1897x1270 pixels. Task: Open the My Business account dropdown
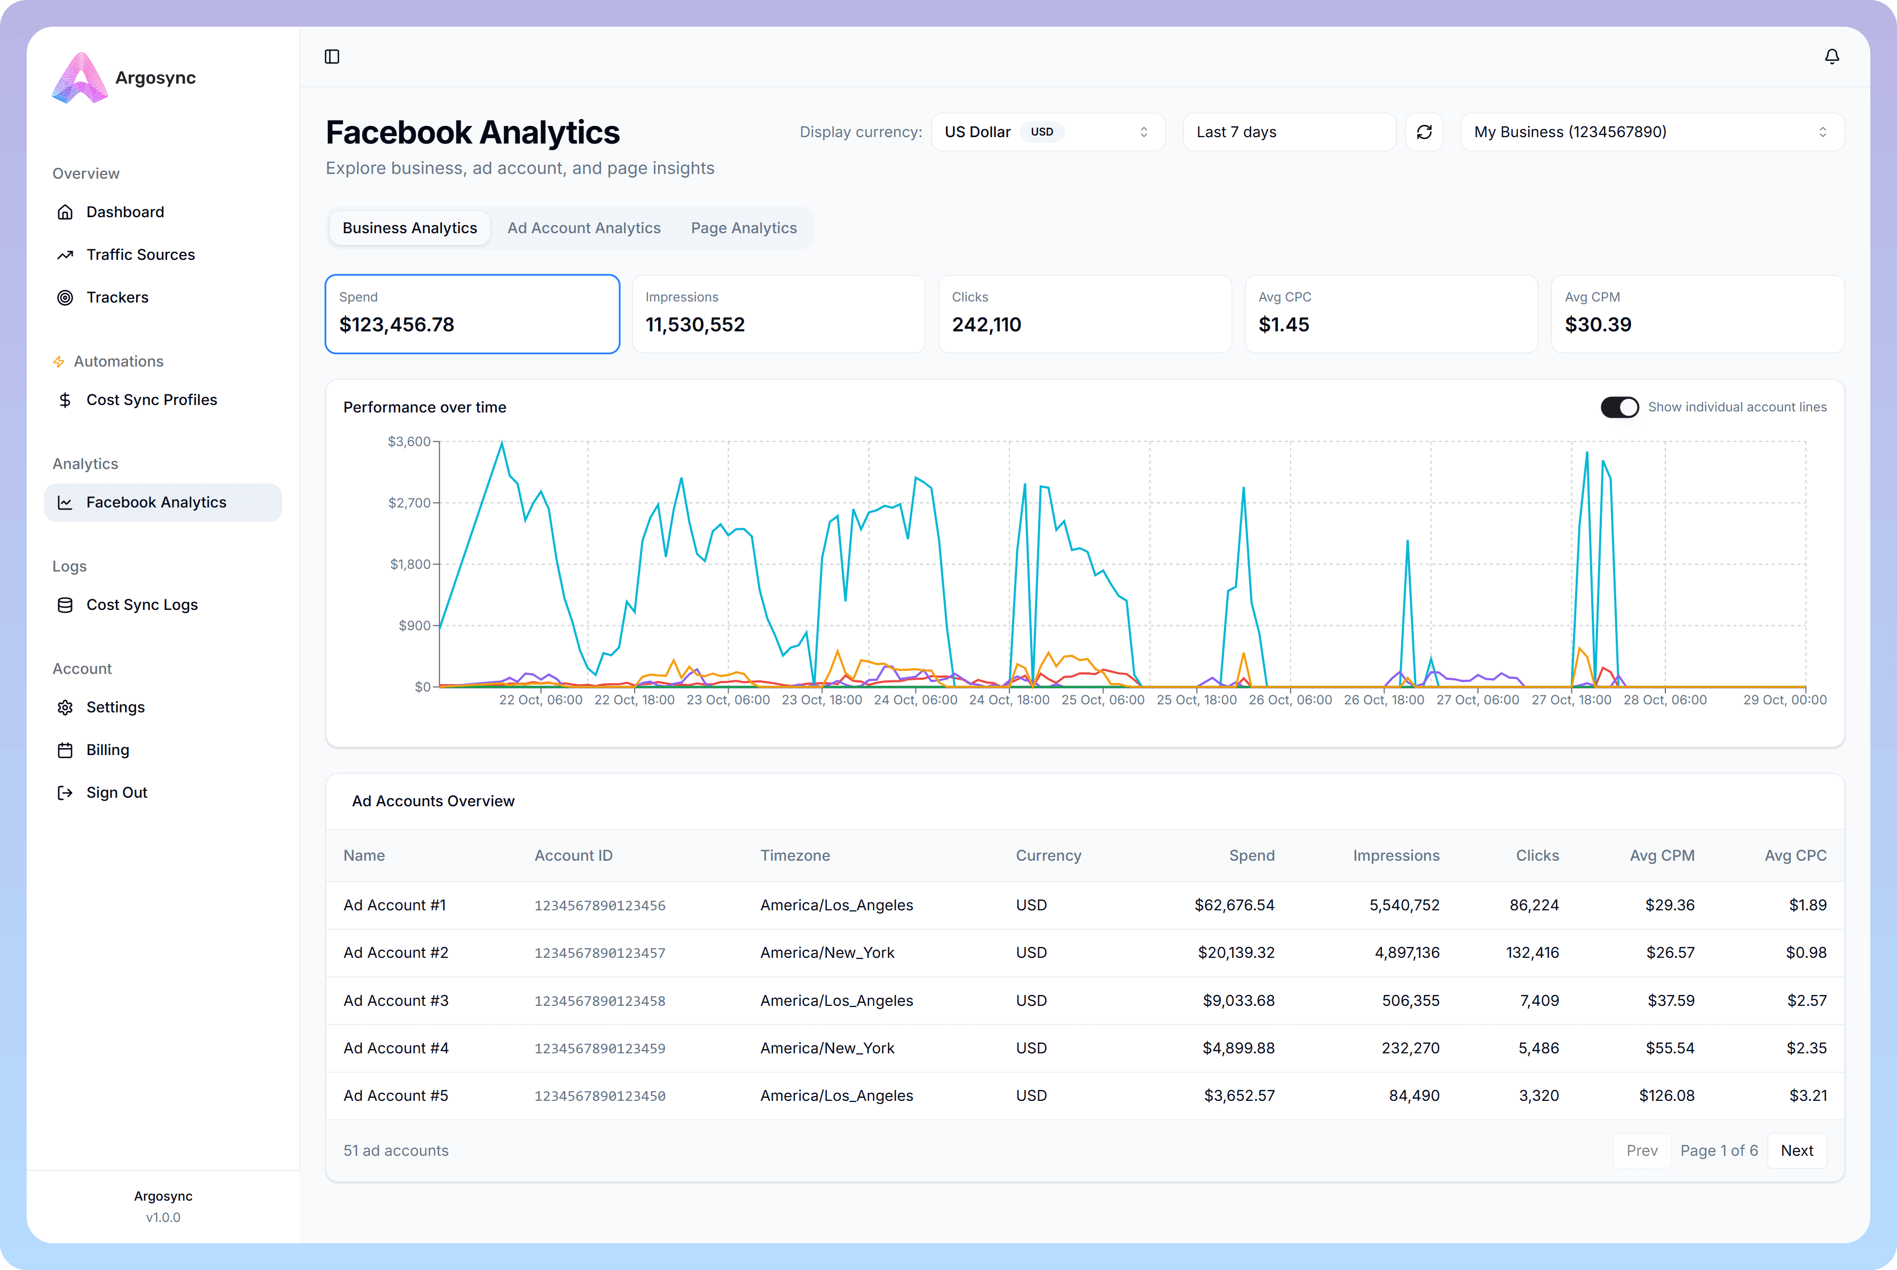pyautogui.click(x=1651, y=131)
